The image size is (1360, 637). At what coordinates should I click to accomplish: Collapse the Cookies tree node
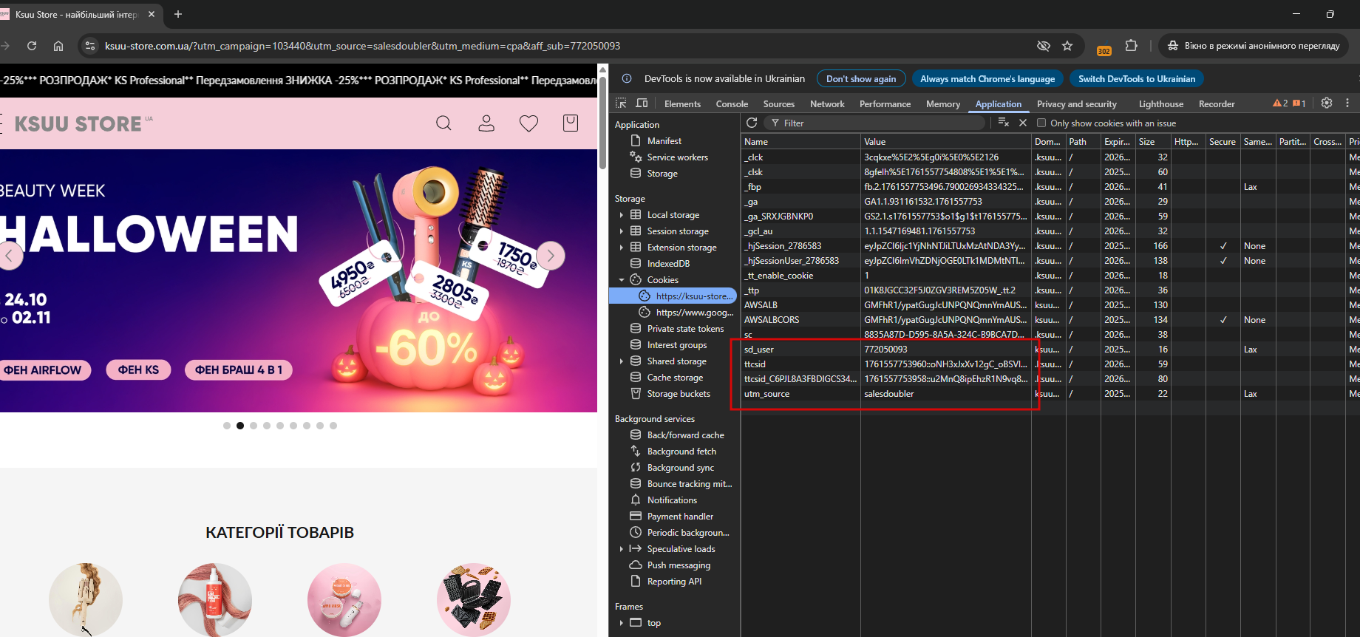pyautogui.click(x=622, y=280)
